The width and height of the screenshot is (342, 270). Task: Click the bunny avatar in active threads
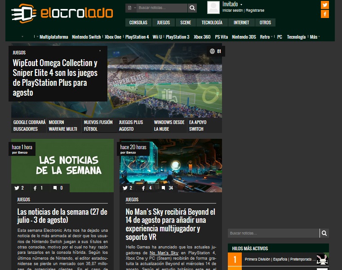(323, 259)
